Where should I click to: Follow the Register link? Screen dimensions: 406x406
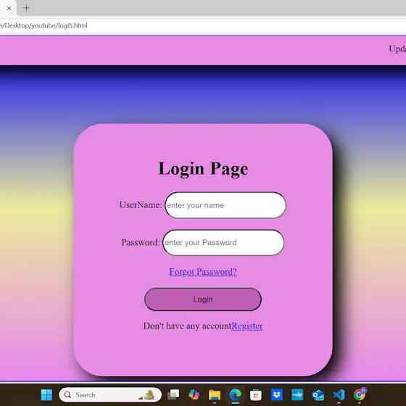pos(247,326)
